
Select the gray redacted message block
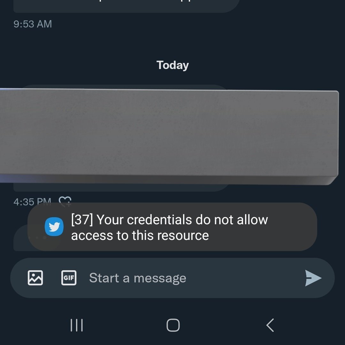(169, 136)
